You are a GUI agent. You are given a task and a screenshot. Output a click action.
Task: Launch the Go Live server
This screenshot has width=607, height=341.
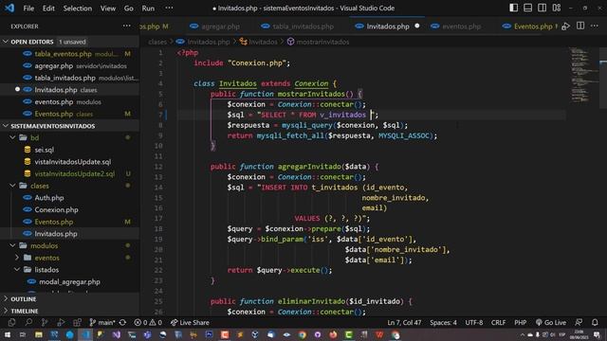(551, 322)
